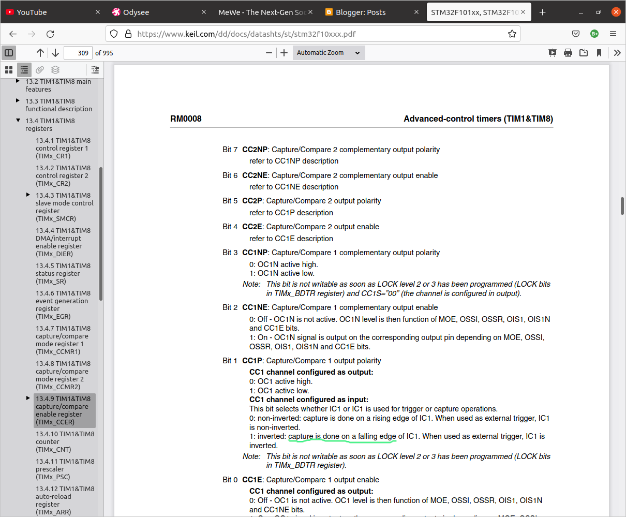Click the document vertical scrollbar thumb
This screenshot has width=626, height=517.
622,205
